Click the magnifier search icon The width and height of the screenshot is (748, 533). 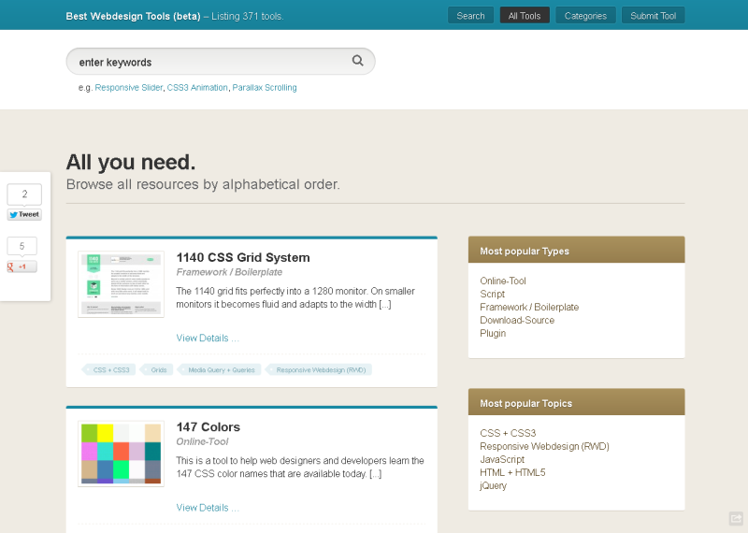[x=358, y=61]
